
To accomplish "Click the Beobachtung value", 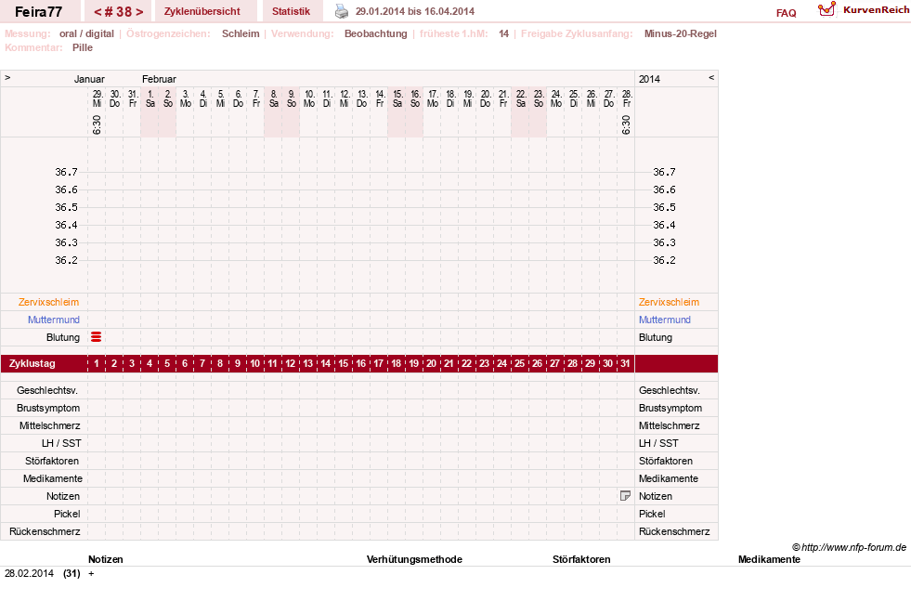I will [x=376, y=33].
